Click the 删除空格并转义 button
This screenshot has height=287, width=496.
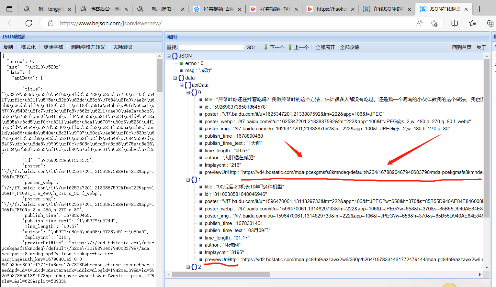[88, 47]
